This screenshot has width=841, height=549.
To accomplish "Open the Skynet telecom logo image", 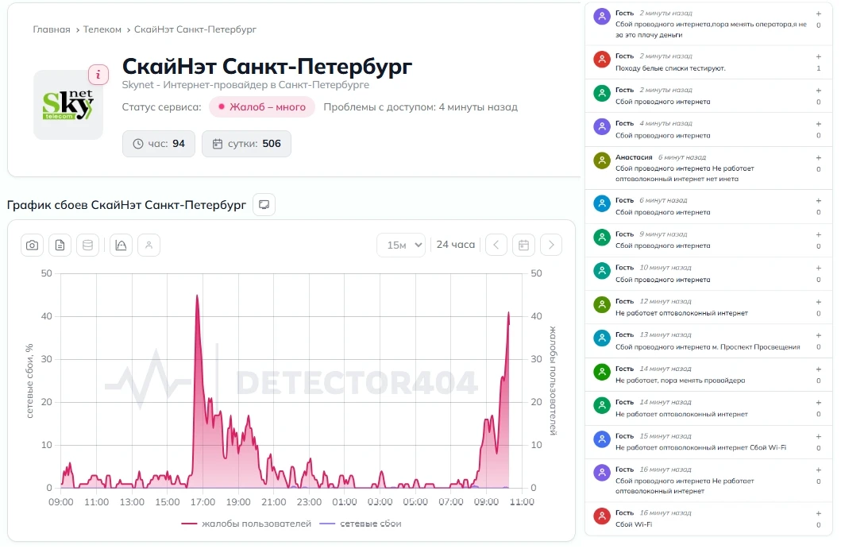I will 68,105.
